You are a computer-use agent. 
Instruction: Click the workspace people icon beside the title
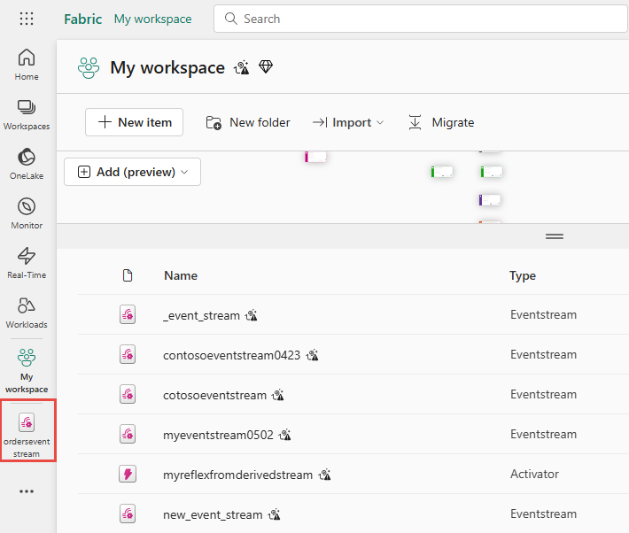pyautogui.click(x=89, y=68)
